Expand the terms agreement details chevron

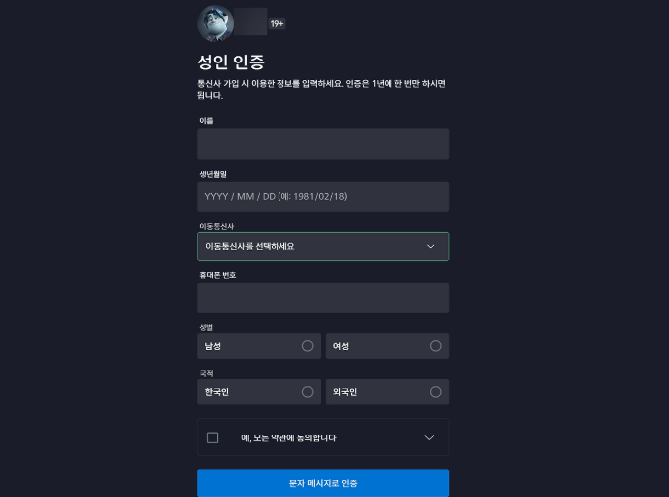[429, 437]
